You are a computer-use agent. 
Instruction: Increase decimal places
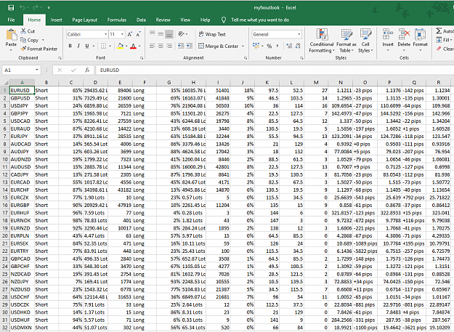[289, 46]
